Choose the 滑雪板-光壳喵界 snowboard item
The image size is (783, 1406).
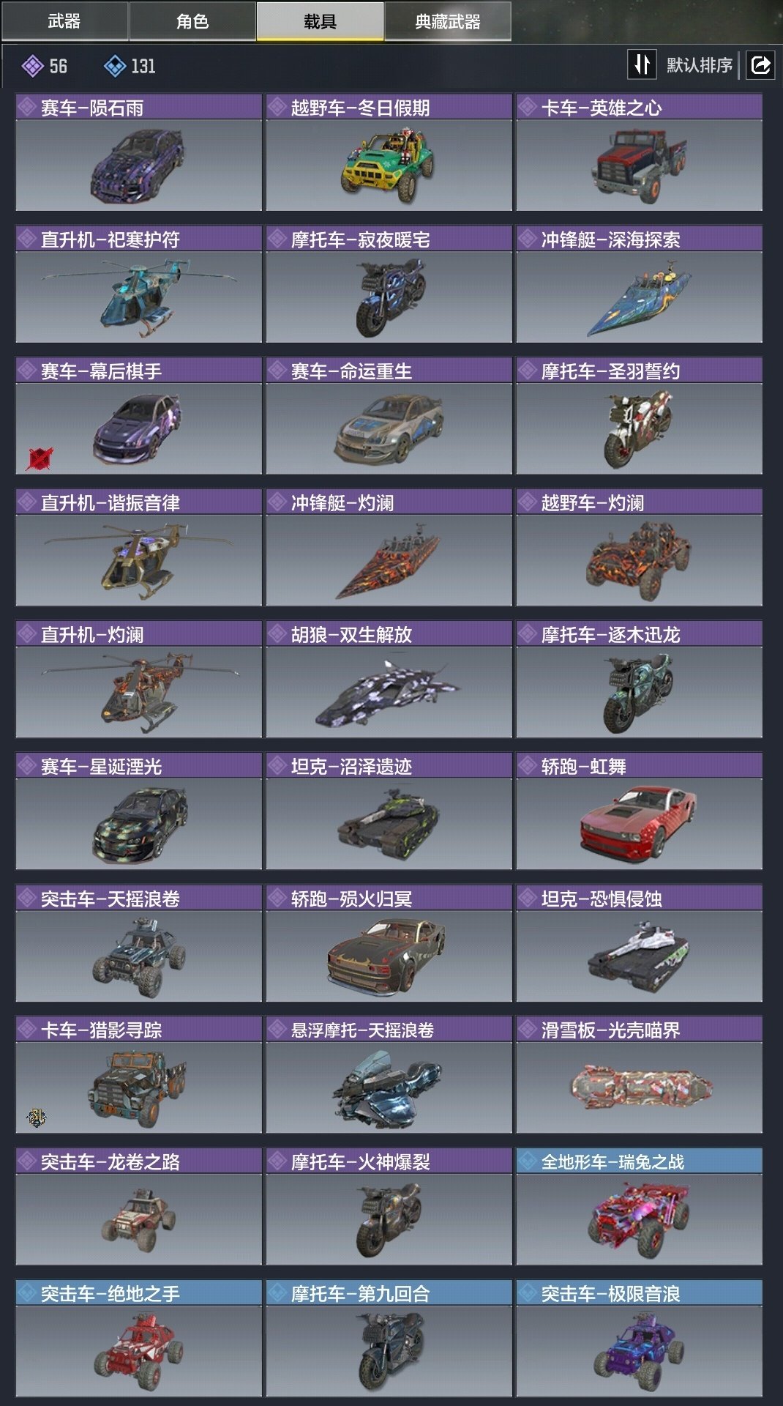tap(639, 1075)
